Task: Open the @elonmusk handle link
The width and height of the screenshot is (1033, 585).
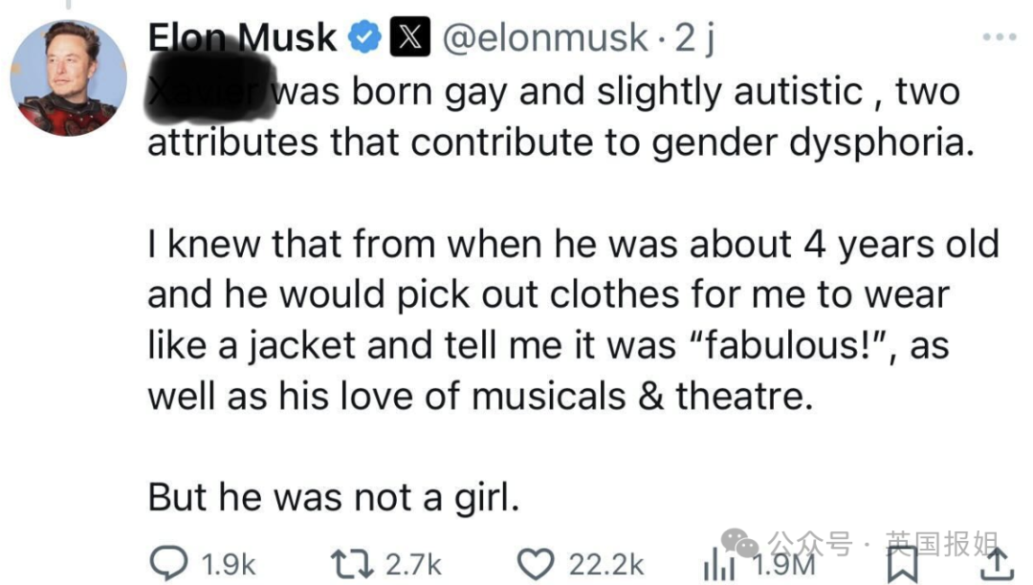Action: [x=548, y=37]
